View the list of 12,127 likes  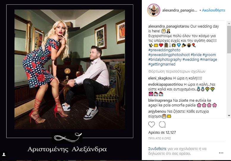(x=162, y=132)
